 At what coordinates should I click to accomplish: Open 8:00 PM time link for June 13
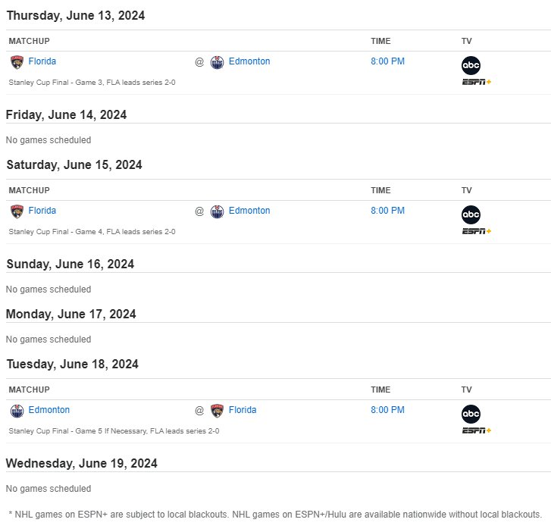(x=387, y=61)
